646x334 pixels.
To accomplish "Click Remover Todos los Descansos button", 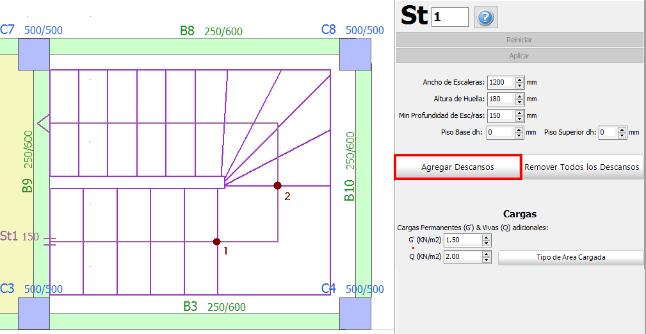I will (582, 167).
